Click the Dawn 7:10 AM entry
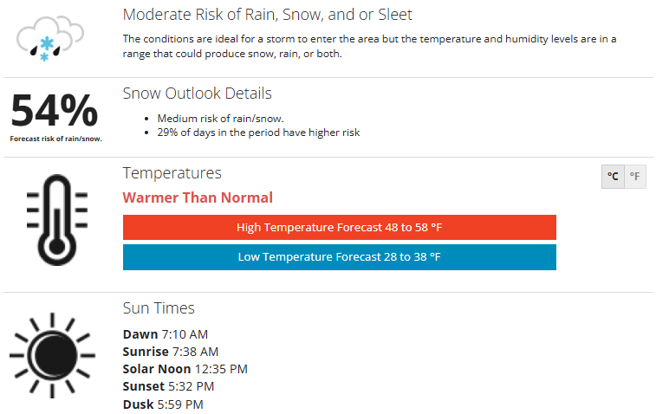 pos(166,334)
